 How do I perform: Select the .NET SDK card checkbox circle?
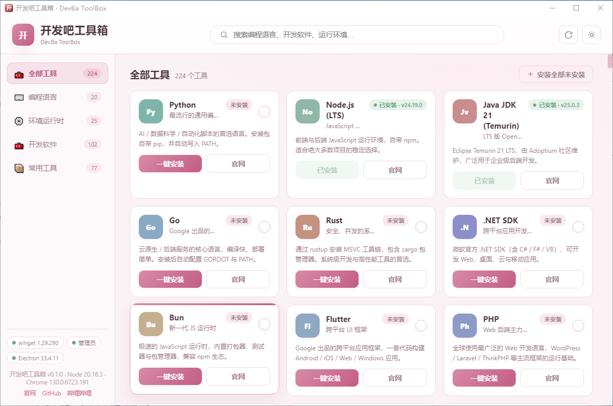click(578, 227)
